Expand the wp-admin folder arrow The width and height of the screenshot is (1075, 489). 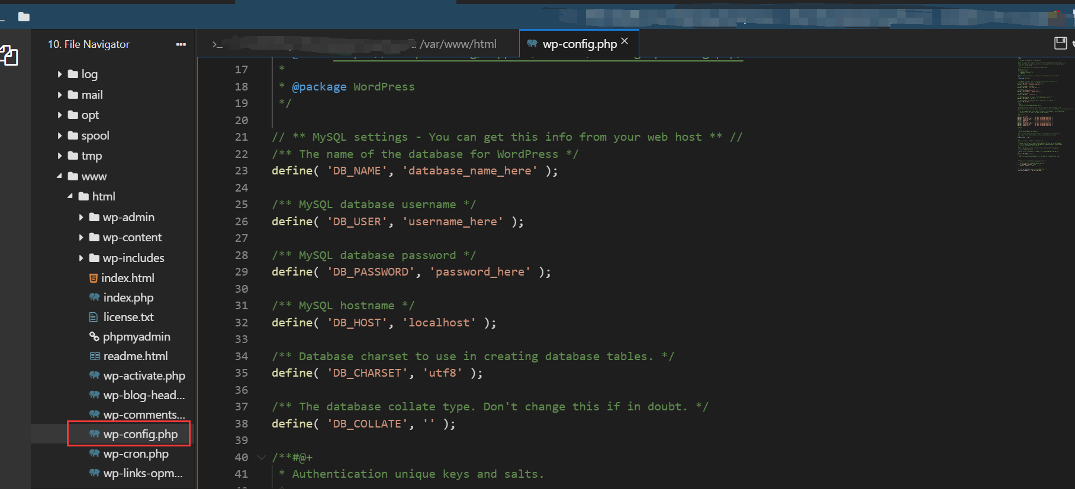tap(81, 218)
